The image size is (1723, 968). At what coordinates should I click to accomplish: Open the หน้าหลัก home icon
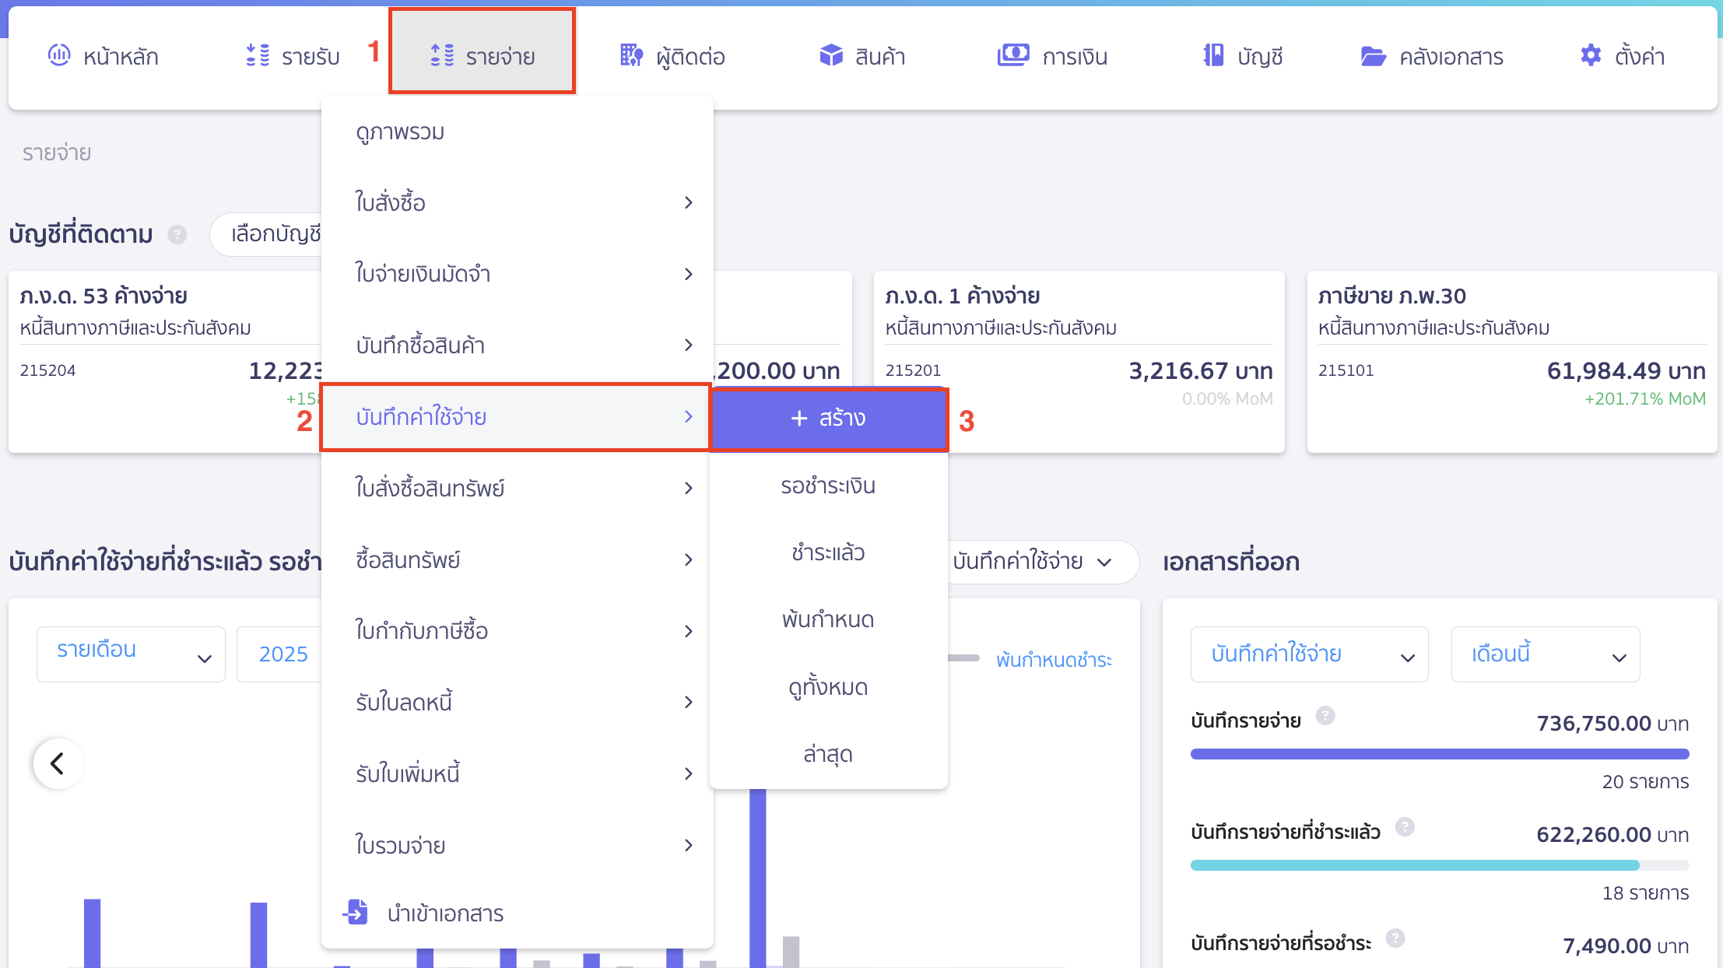coord(58,55)
